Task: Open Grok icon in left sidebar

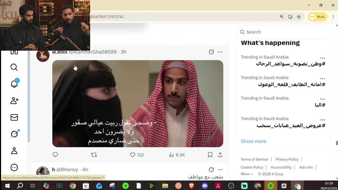Action: (x=14, y=134)
